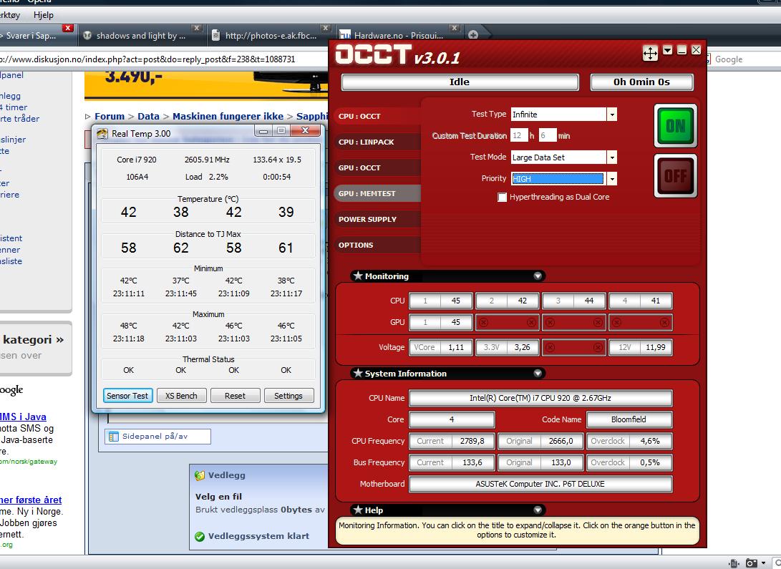This screenshot has height=569, width=781.
Task: Collapse the Monitoring section with its arrow
Action: [x=538, y=276]
